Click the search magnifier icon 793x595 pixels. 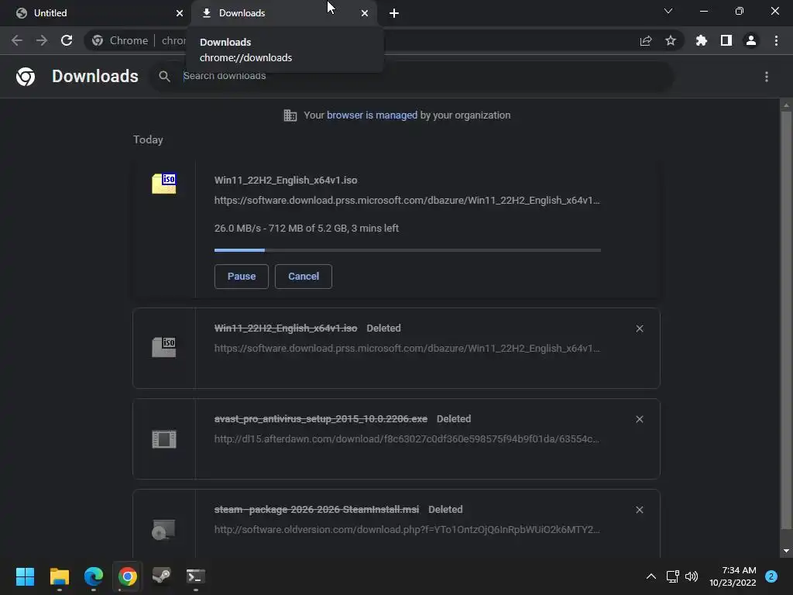click(x=164, y=77)
